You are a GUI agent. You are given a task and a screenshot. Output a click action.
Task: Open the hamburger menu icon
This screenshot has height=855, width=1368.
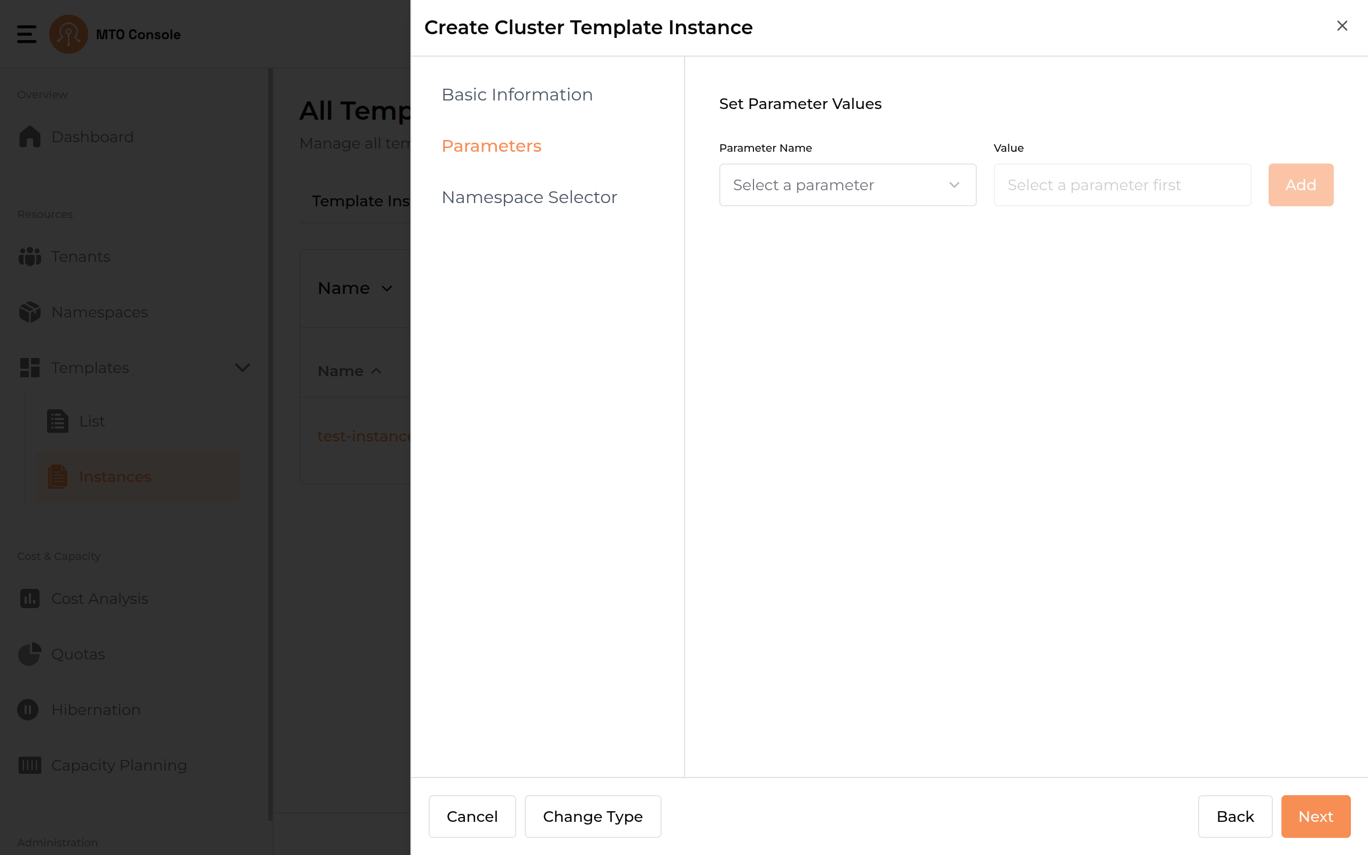pos(27,34)
